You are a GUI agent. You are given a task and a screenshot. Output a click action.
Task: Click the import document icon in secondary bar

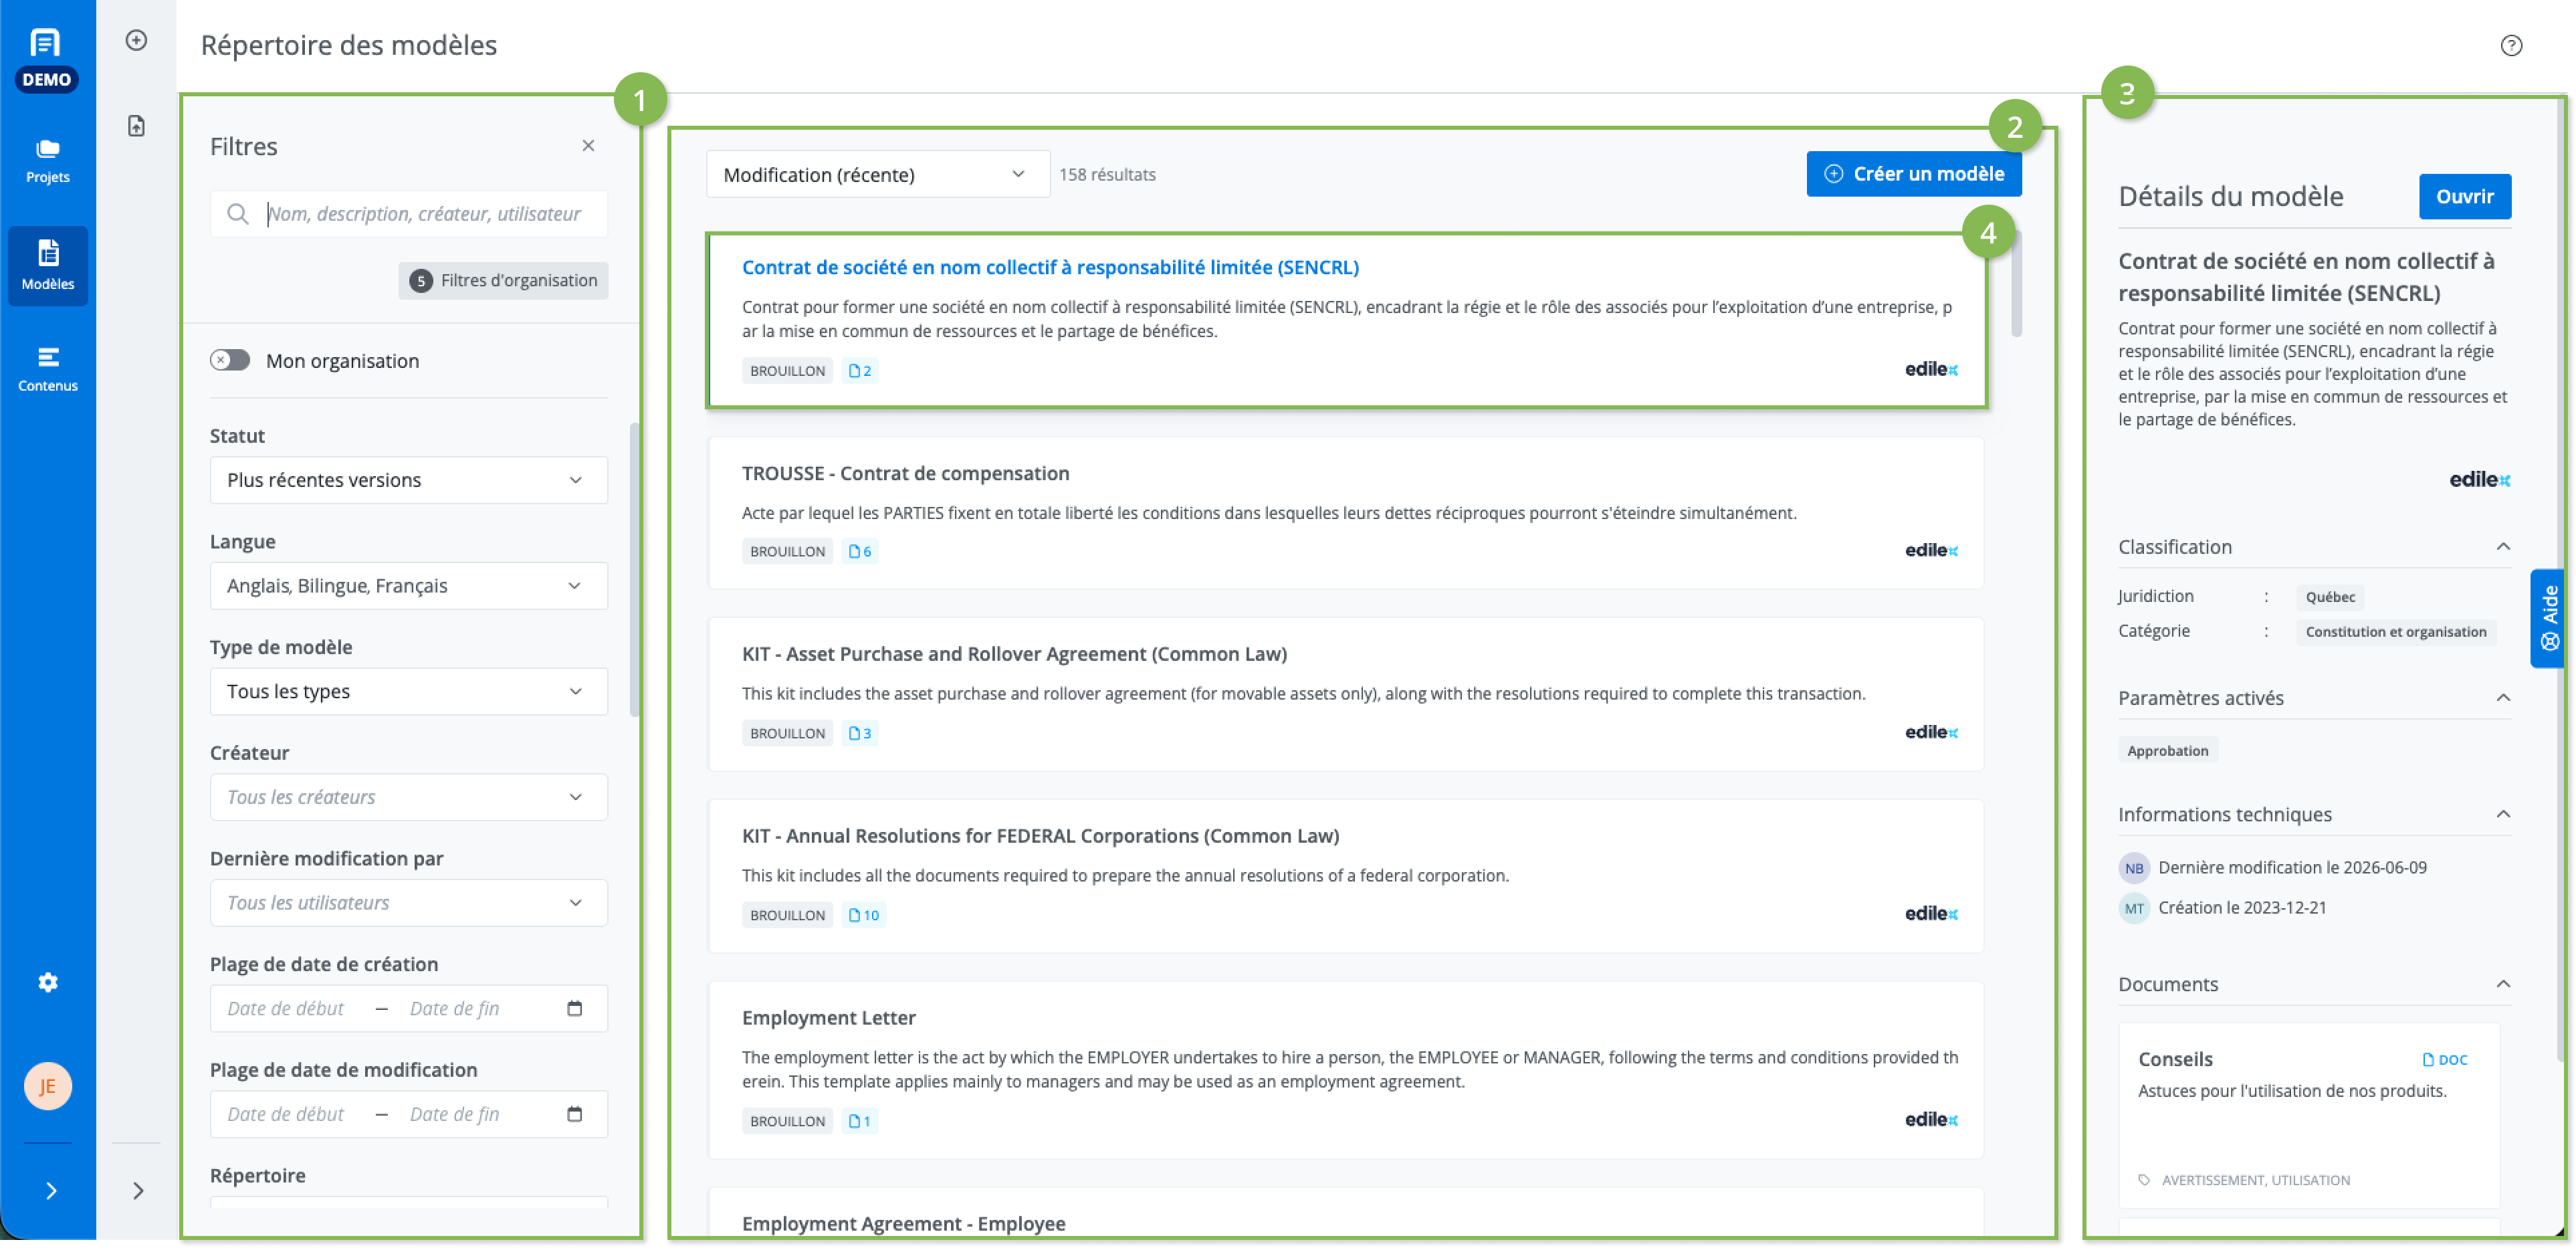click(136, 126)
